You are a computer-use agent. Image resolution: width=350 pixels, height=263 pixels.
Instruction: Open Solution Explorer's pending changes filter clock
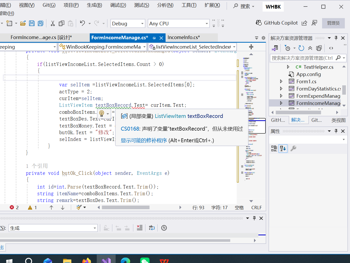[287, 48]
